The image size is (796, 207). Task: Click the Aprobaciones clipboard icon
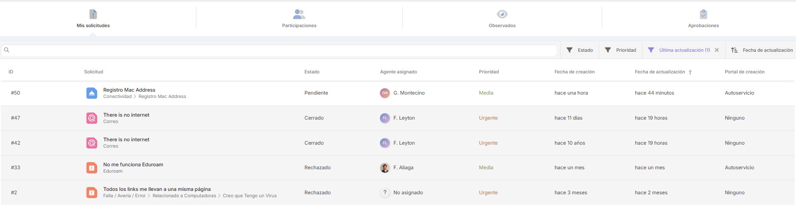(x=703, y=14)
